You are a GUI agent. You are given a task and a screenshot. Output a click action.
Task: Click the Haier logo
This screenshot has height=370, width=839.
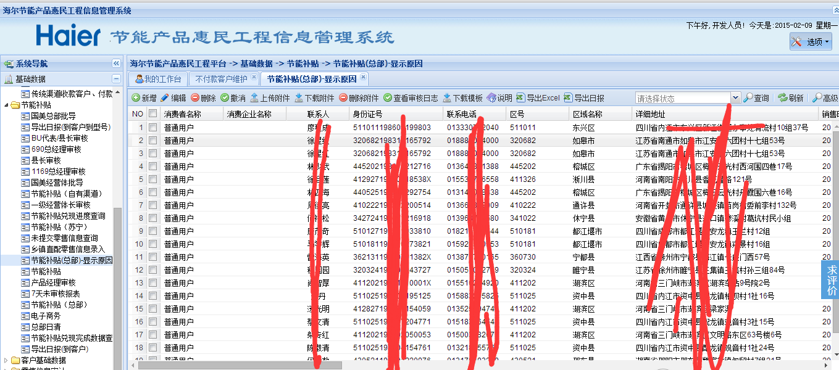coord(68,36)
